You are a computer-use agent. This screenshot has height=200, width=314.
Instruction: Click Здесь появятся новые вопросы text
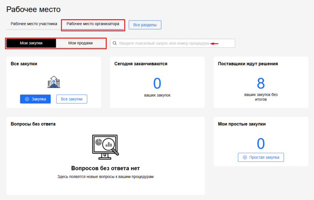[x=105, y=176]
